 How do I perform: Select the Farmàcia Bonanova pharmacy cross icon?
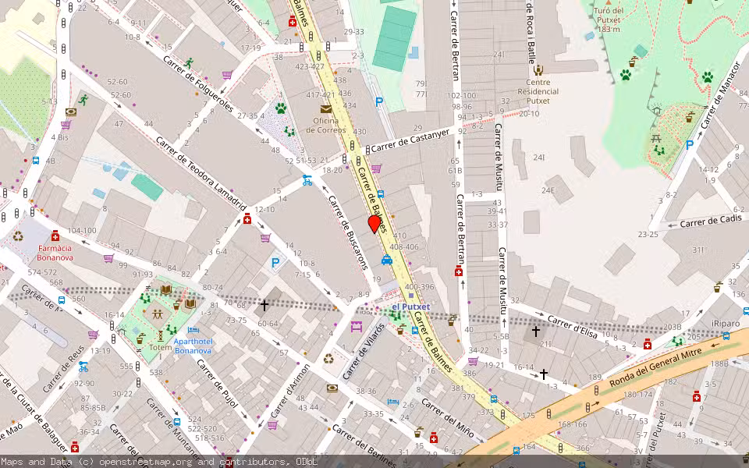[x=55, y=237]
